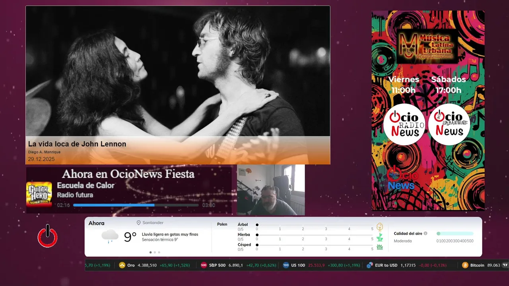Click the Árbol tree pollen icon
Screen dimensions: 509x286
(380, 227)
